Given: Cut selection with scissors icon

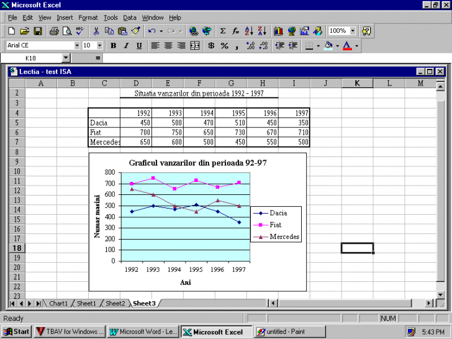Looking at the screenshot, I should 96,31.
